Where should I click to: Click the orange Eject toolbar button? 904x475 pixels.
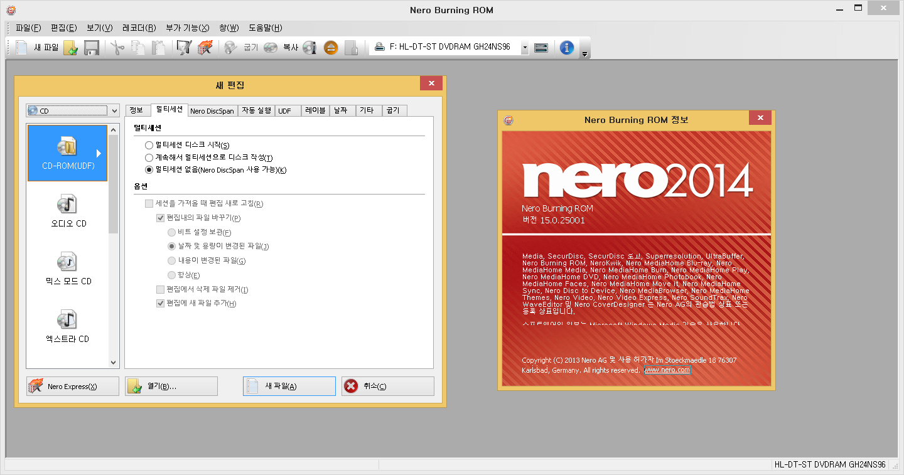pos(331,48)
